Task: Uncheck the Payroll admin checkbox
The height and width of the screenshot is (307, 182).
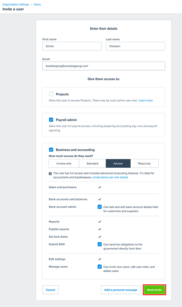Action: 51,119
